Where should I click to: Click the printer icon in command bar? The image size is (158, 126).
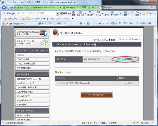pos(100,23)
